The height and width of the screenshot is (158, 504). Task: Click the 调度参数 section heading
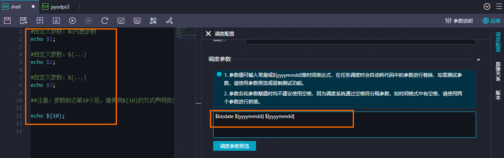pos(220,59)
